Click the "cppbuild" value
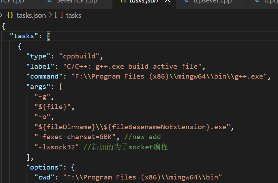 pos(79,56)
